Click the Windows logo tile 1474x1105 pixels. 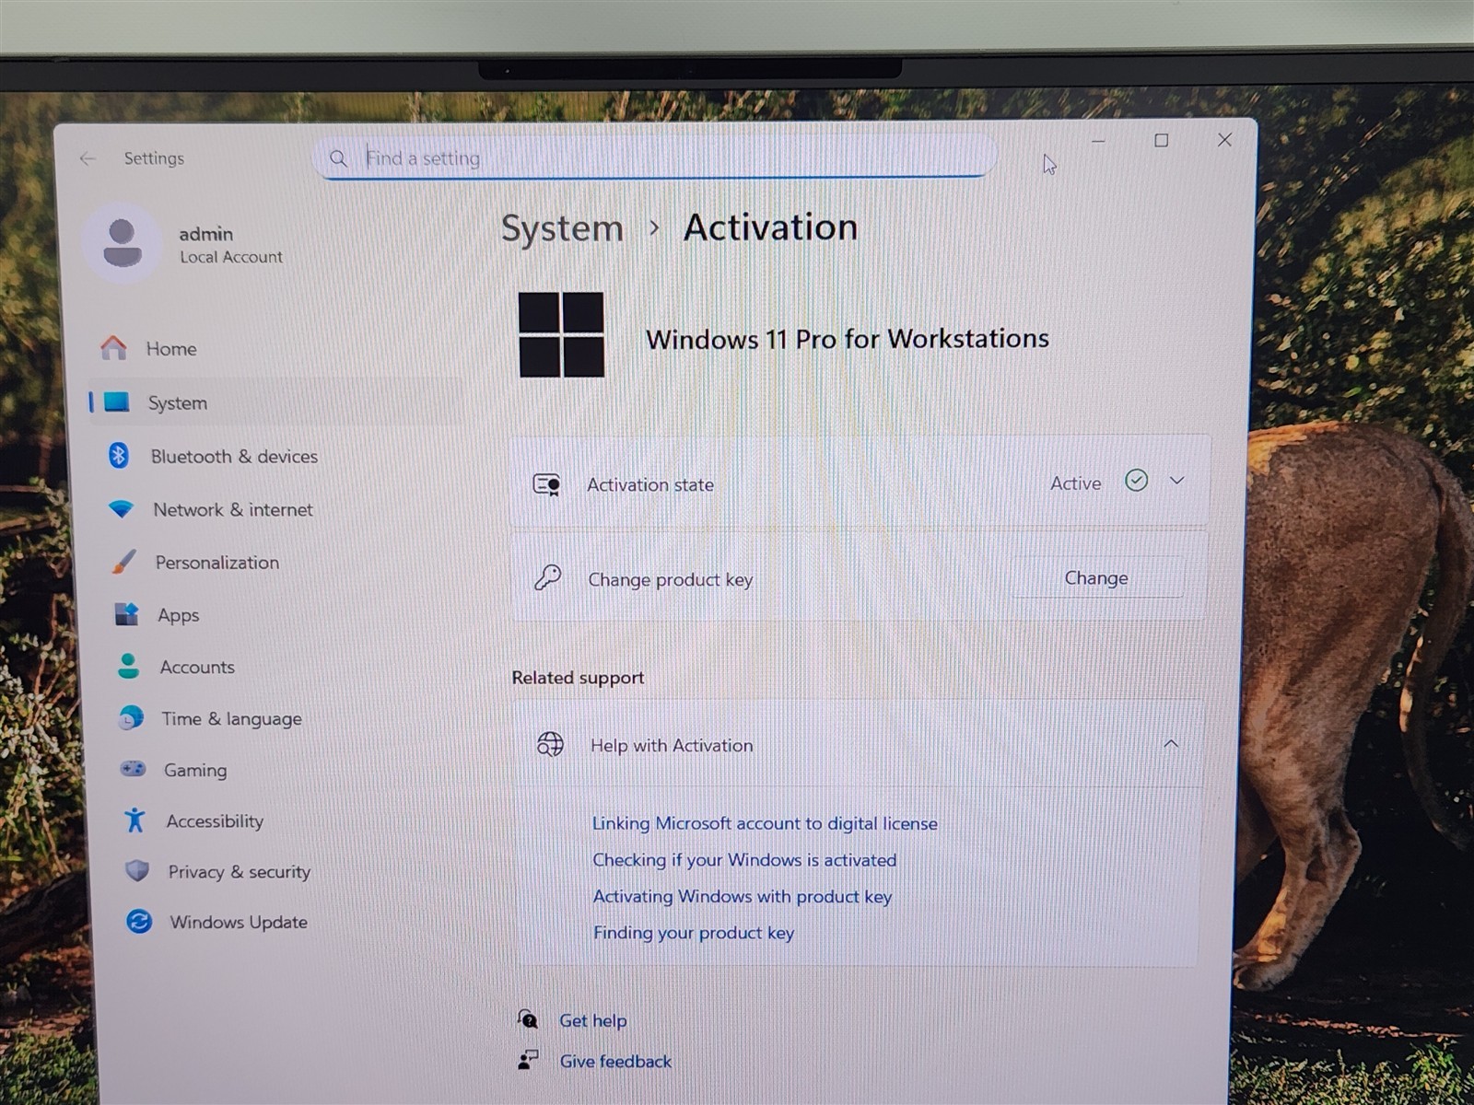coord(561,335)
